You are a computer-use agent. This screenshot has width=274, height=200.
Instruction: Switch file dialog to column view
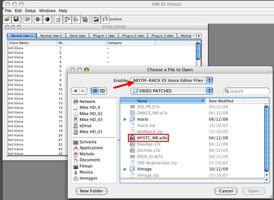(x=103, y=91)
